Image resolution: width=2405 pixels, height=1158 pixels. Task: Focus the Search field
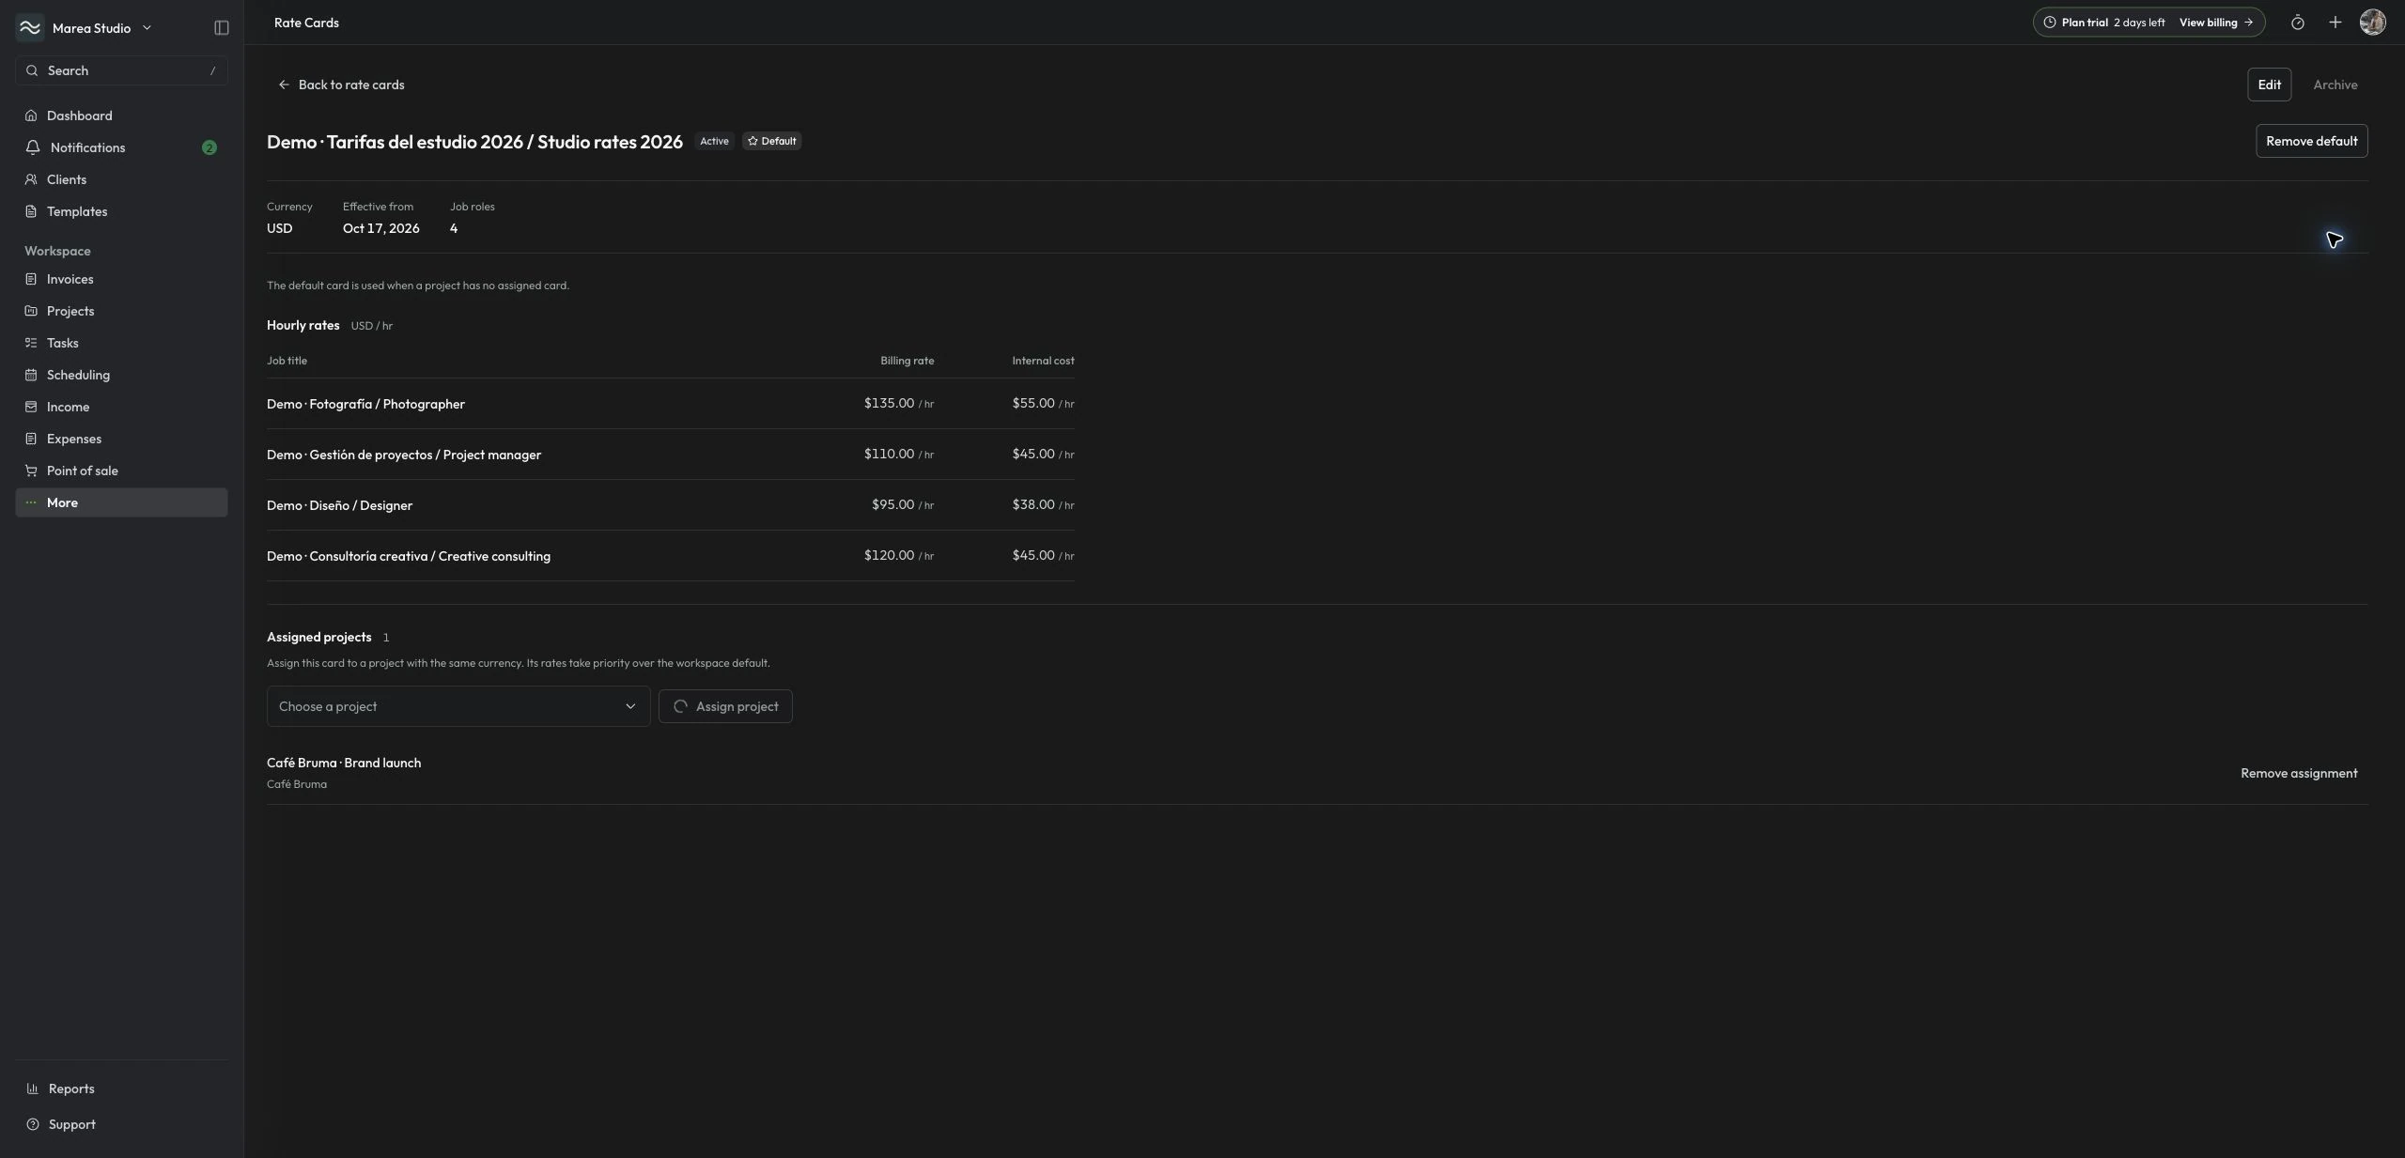tap(121, 70)
